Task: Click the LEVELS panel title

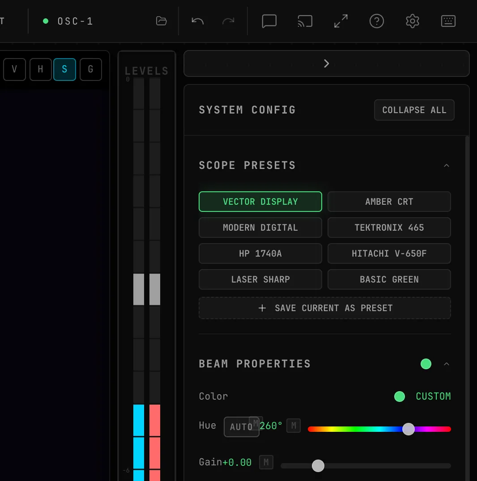Action: (146, 71)
